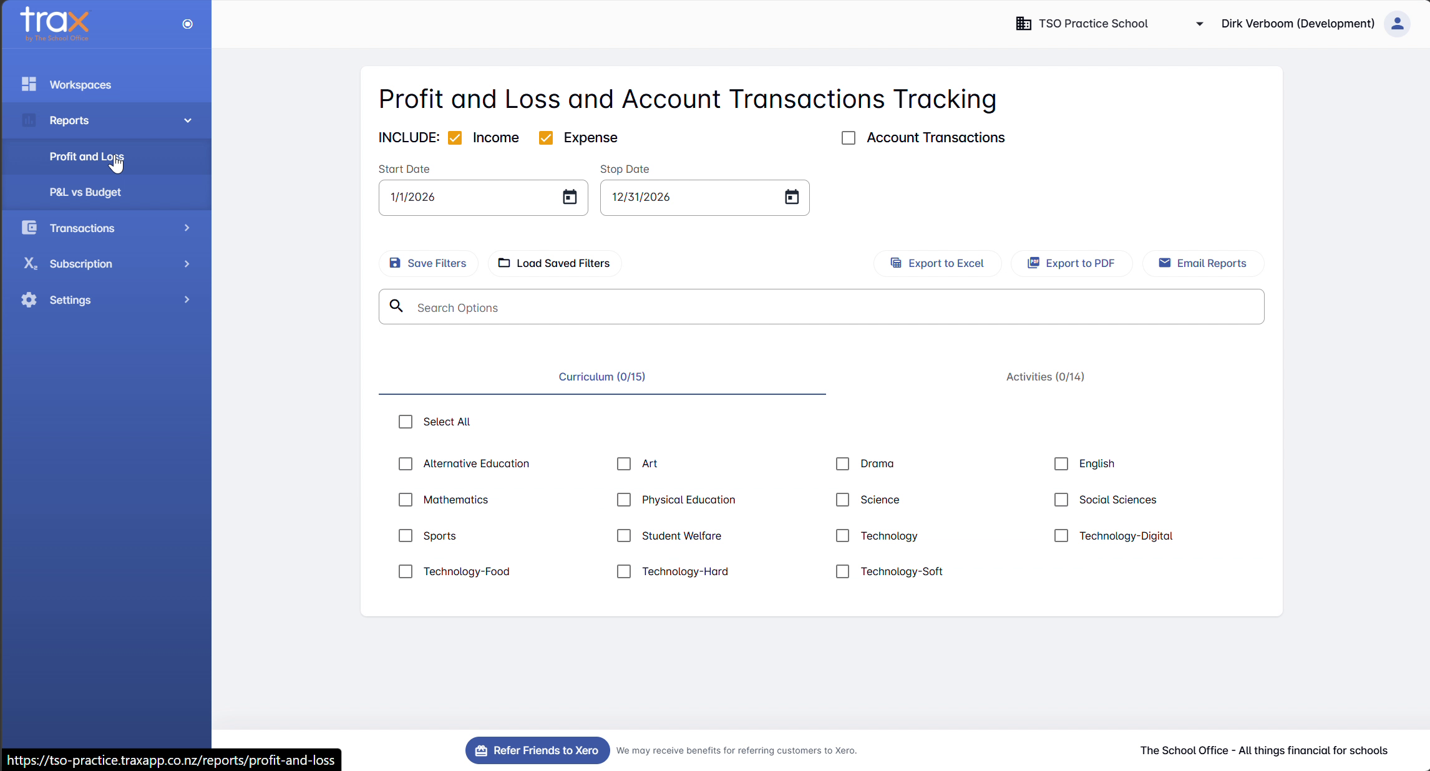Check the Physical Education option
Screen dimensions: 1430x771
click(624, 500)
